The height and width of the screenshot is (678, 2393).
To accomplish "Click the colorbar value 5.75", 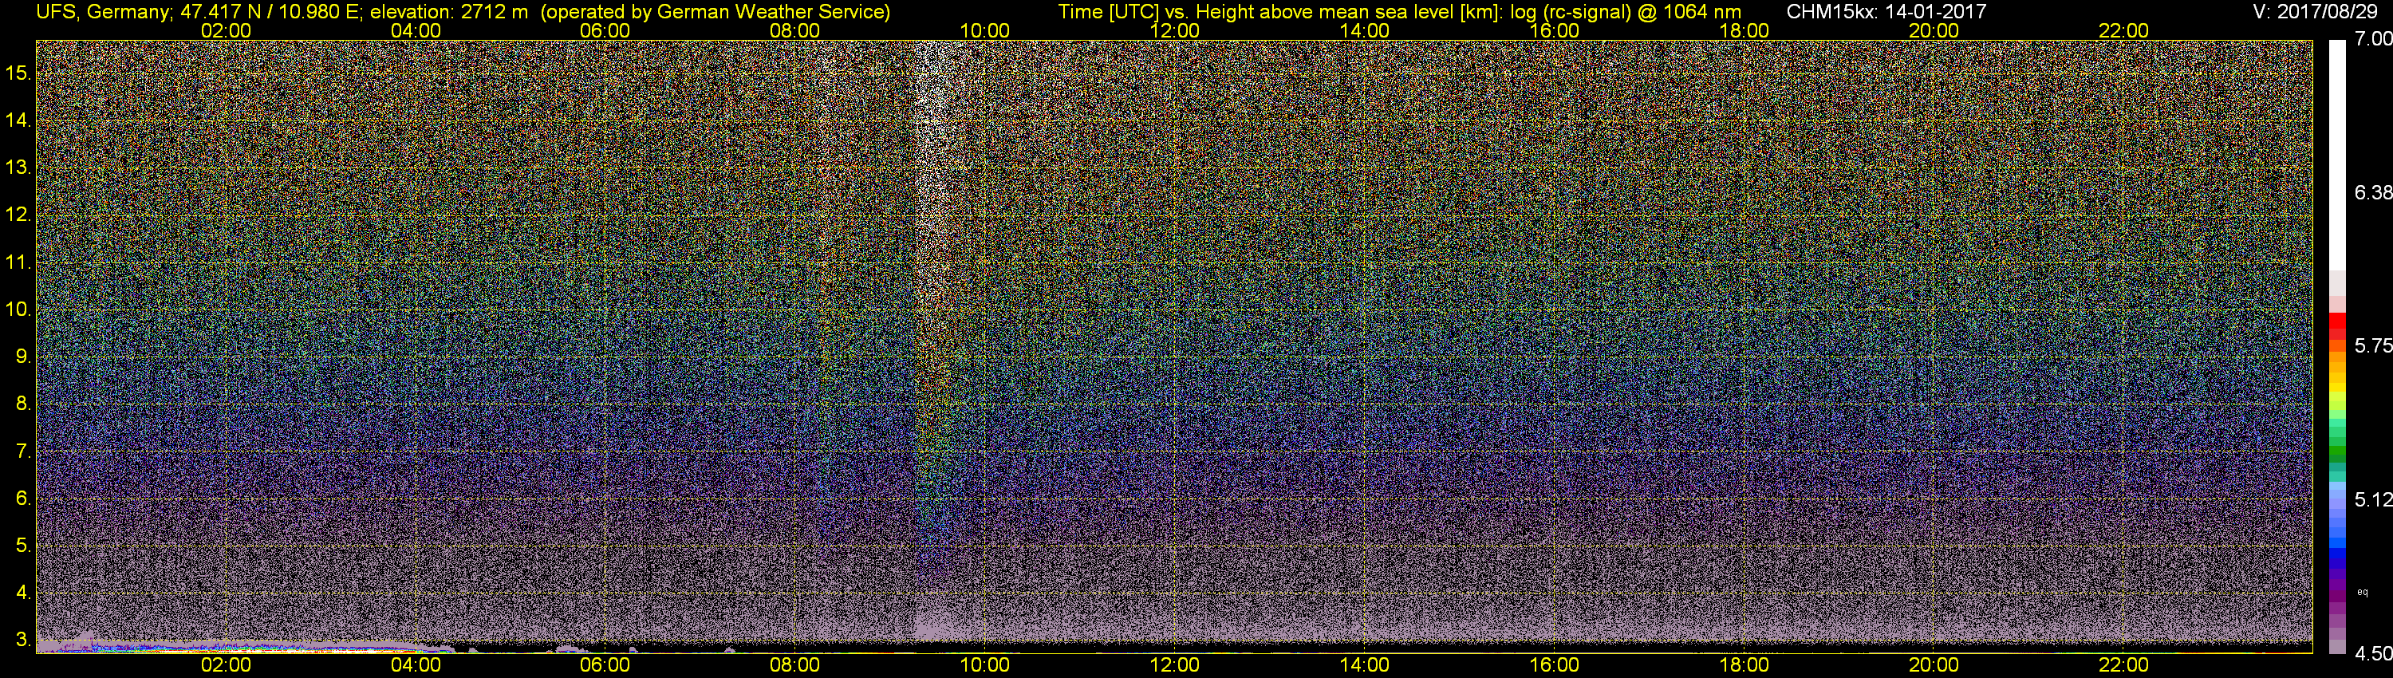I will pos(2374,345).
